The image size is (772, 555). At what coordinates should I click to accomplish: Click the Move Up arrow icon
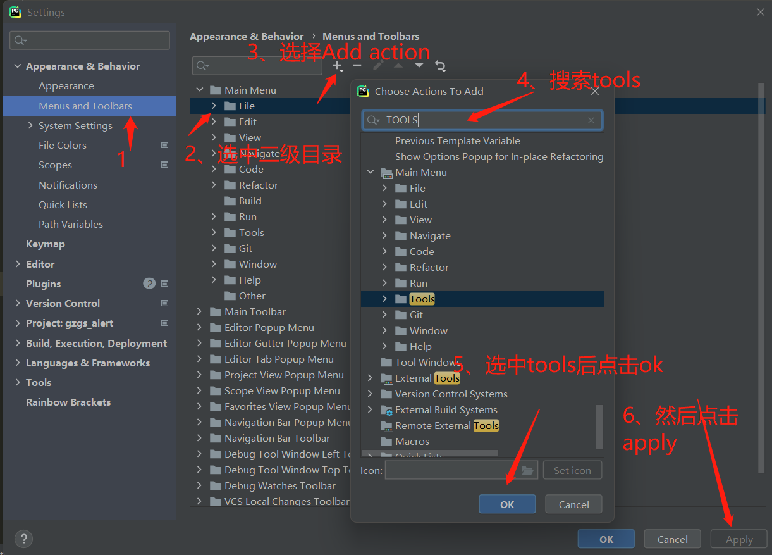[x=398, y=66]
